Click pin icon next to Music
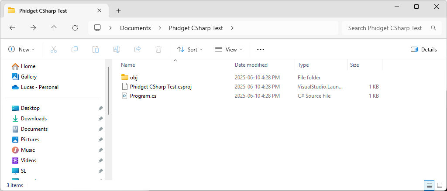The image size is (447, 191). coord(100,150)
